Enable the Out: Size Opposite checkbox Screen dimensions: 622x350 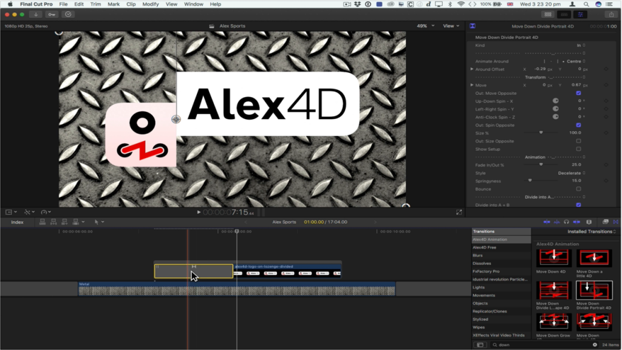coord(578,141)
